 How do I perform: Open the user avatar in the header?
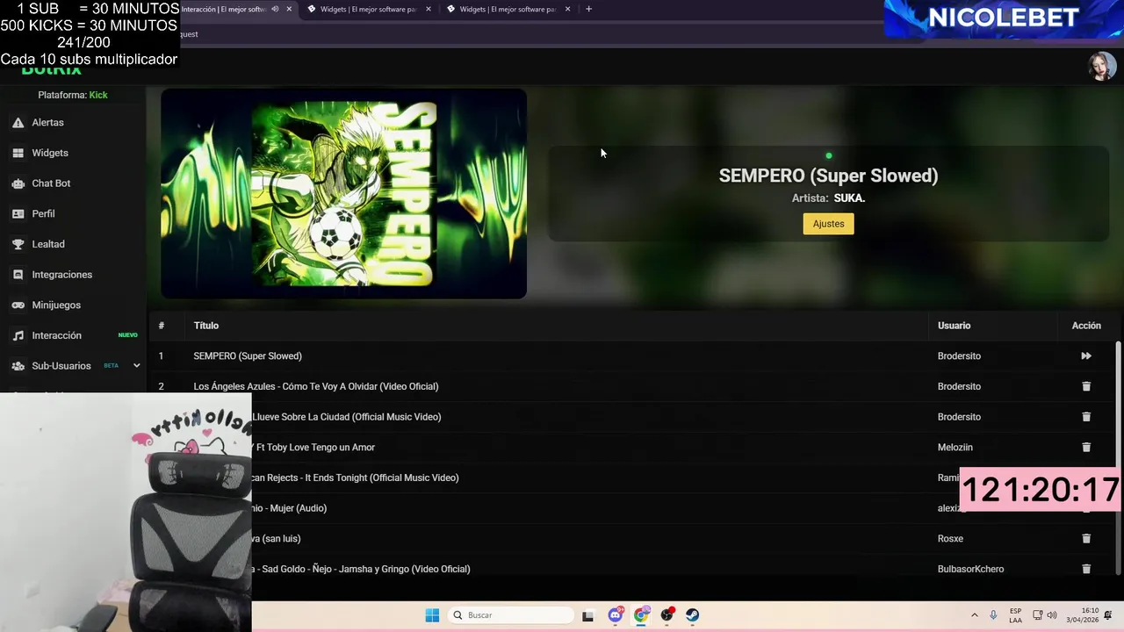pos(1102,66)
